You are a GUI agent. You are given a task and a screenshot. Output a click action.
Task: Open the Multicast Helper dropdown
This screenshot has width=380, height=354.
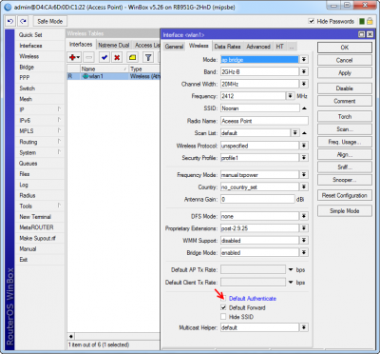point(304,327)
